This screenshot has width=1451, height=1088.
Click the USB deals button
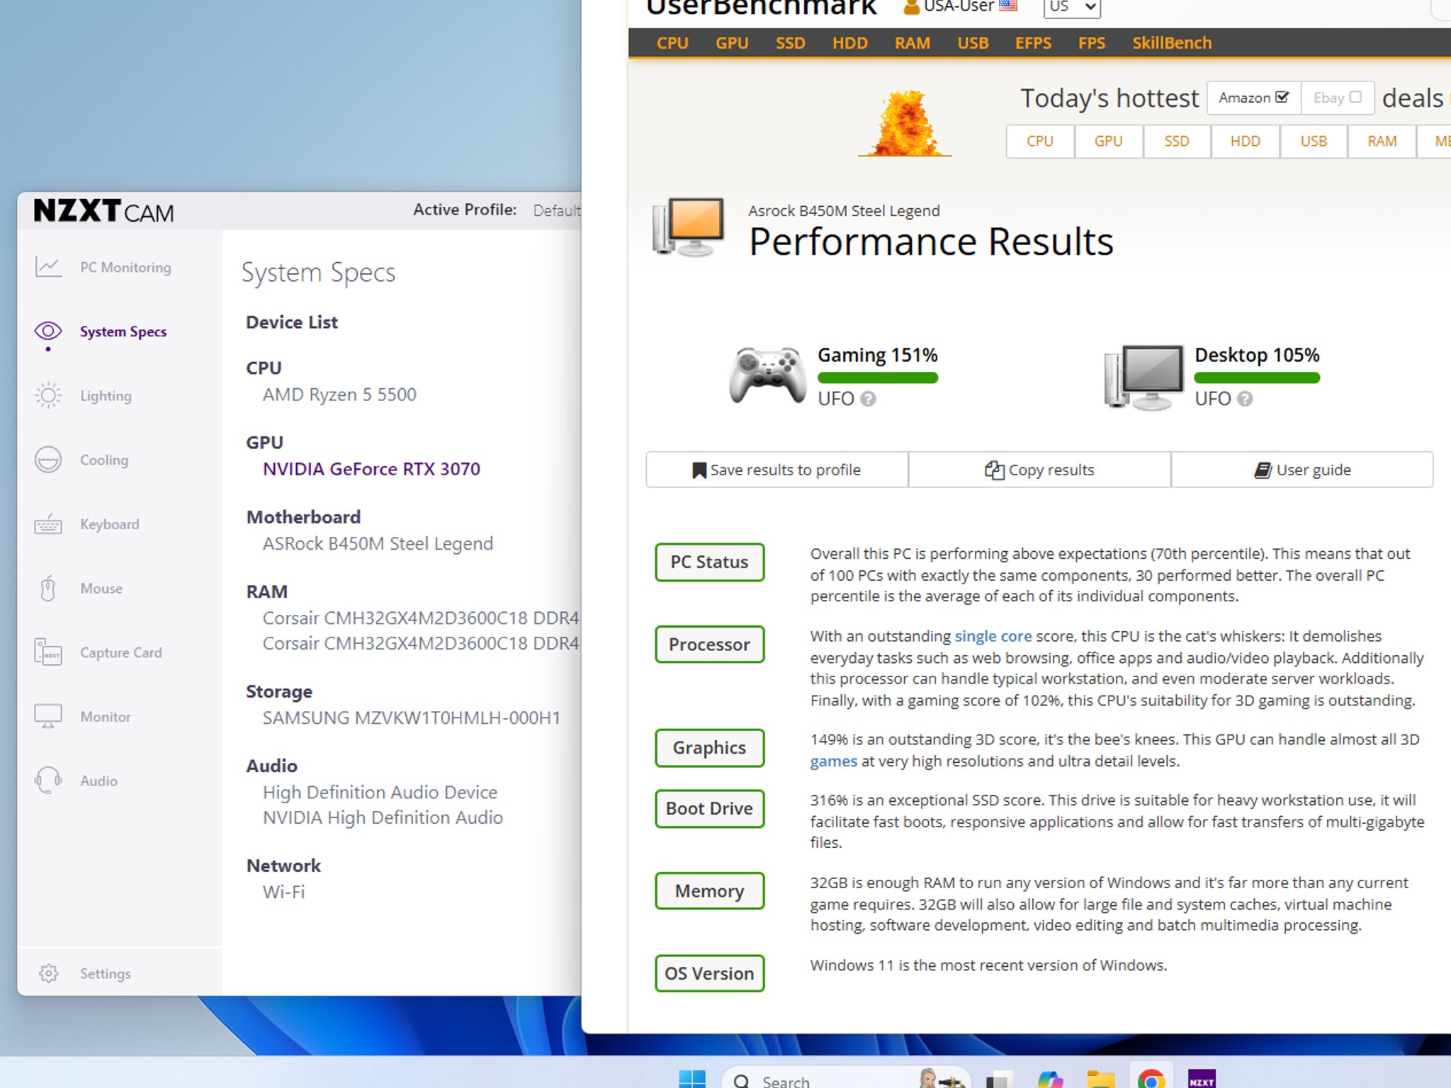(1314, 141)
